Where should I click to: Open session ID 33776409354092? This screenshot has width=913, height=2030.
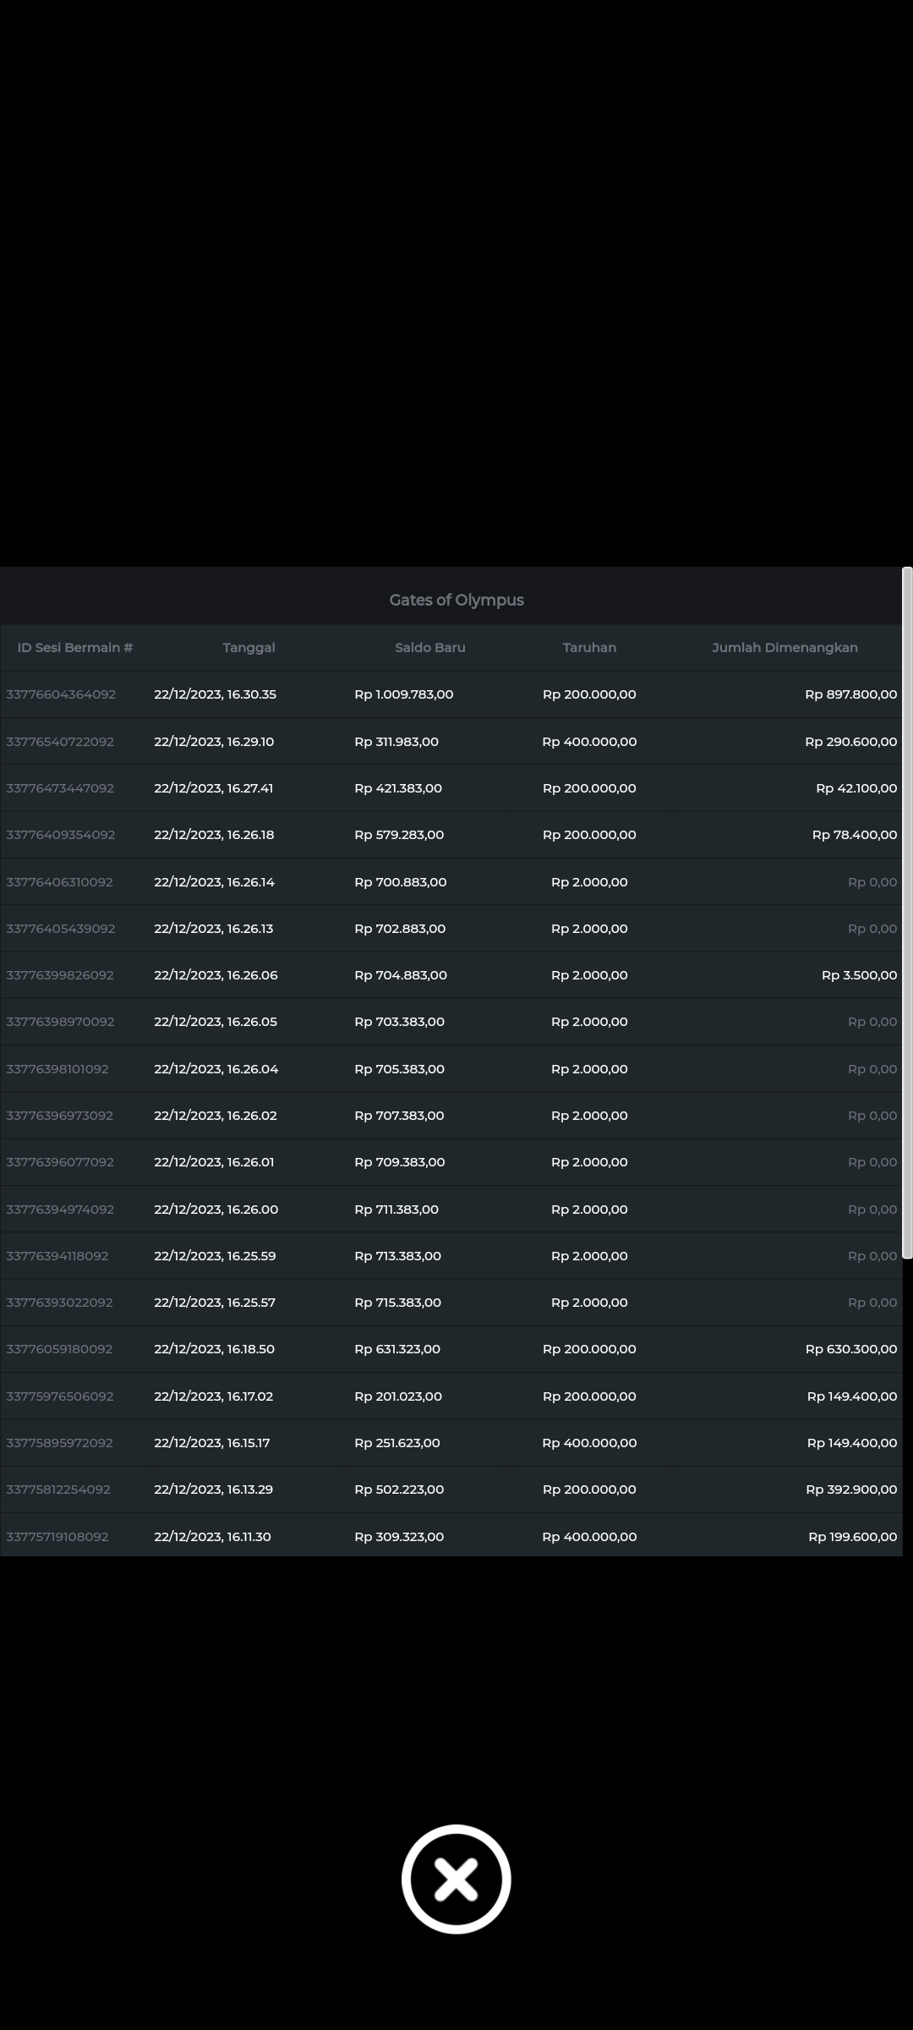(61, 835)
